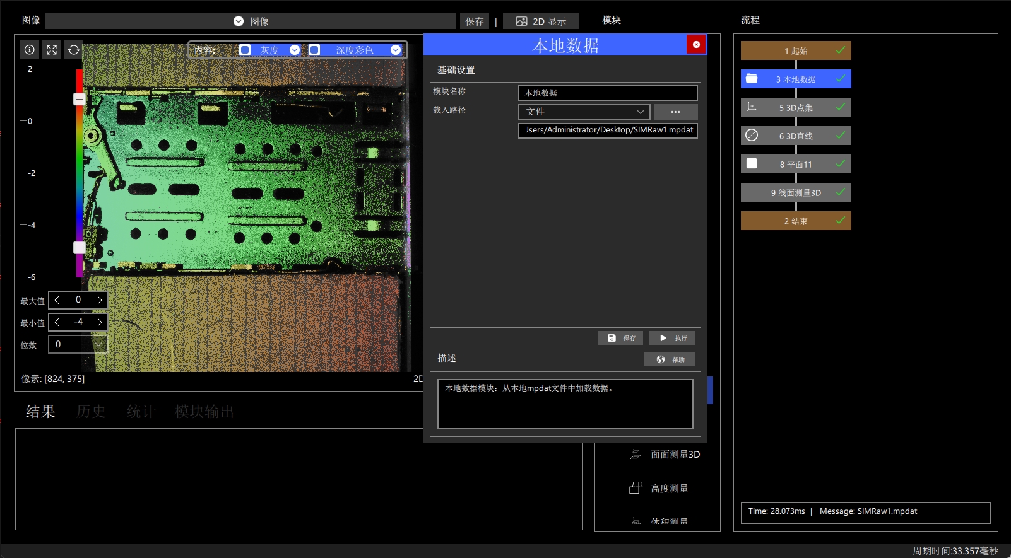Select the 8 平面11 flow step
The image size is (1011, 558).
coord(796,164)
